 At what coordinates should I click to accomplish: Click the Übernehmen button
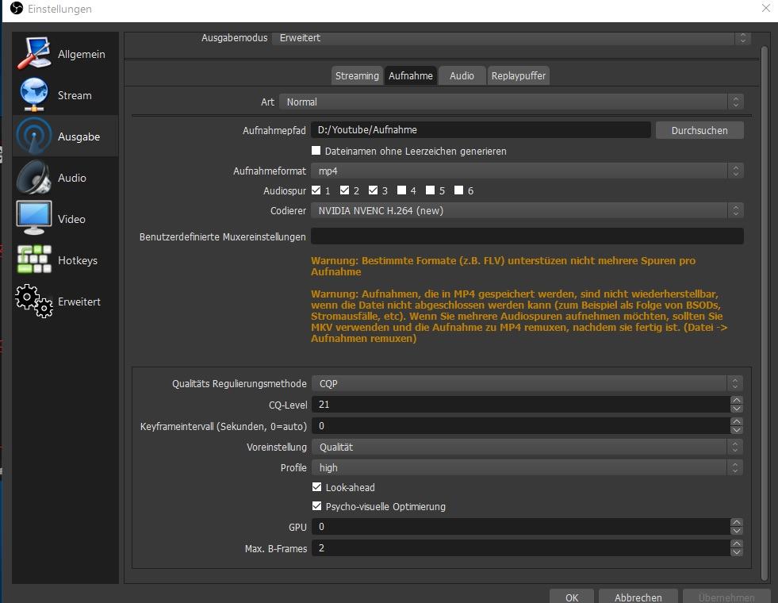pyautogui.click(x=726, y=597)
